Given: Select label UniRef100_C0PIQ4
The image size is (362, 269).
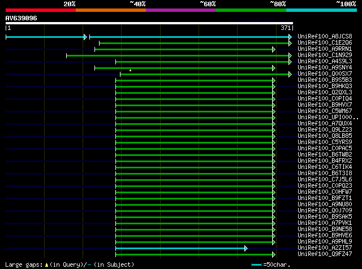Looking at the screenshot, I should (x=325, y=99).
